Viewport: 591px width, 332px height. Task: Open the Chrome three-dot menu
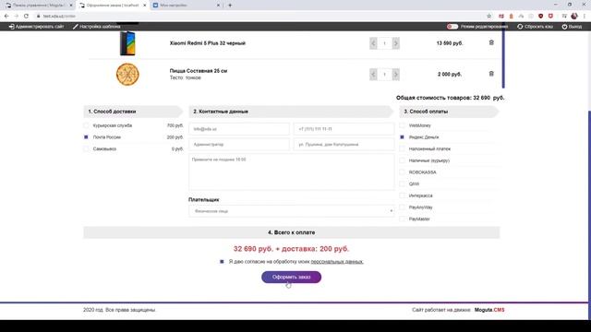click(x=585, y=17)
